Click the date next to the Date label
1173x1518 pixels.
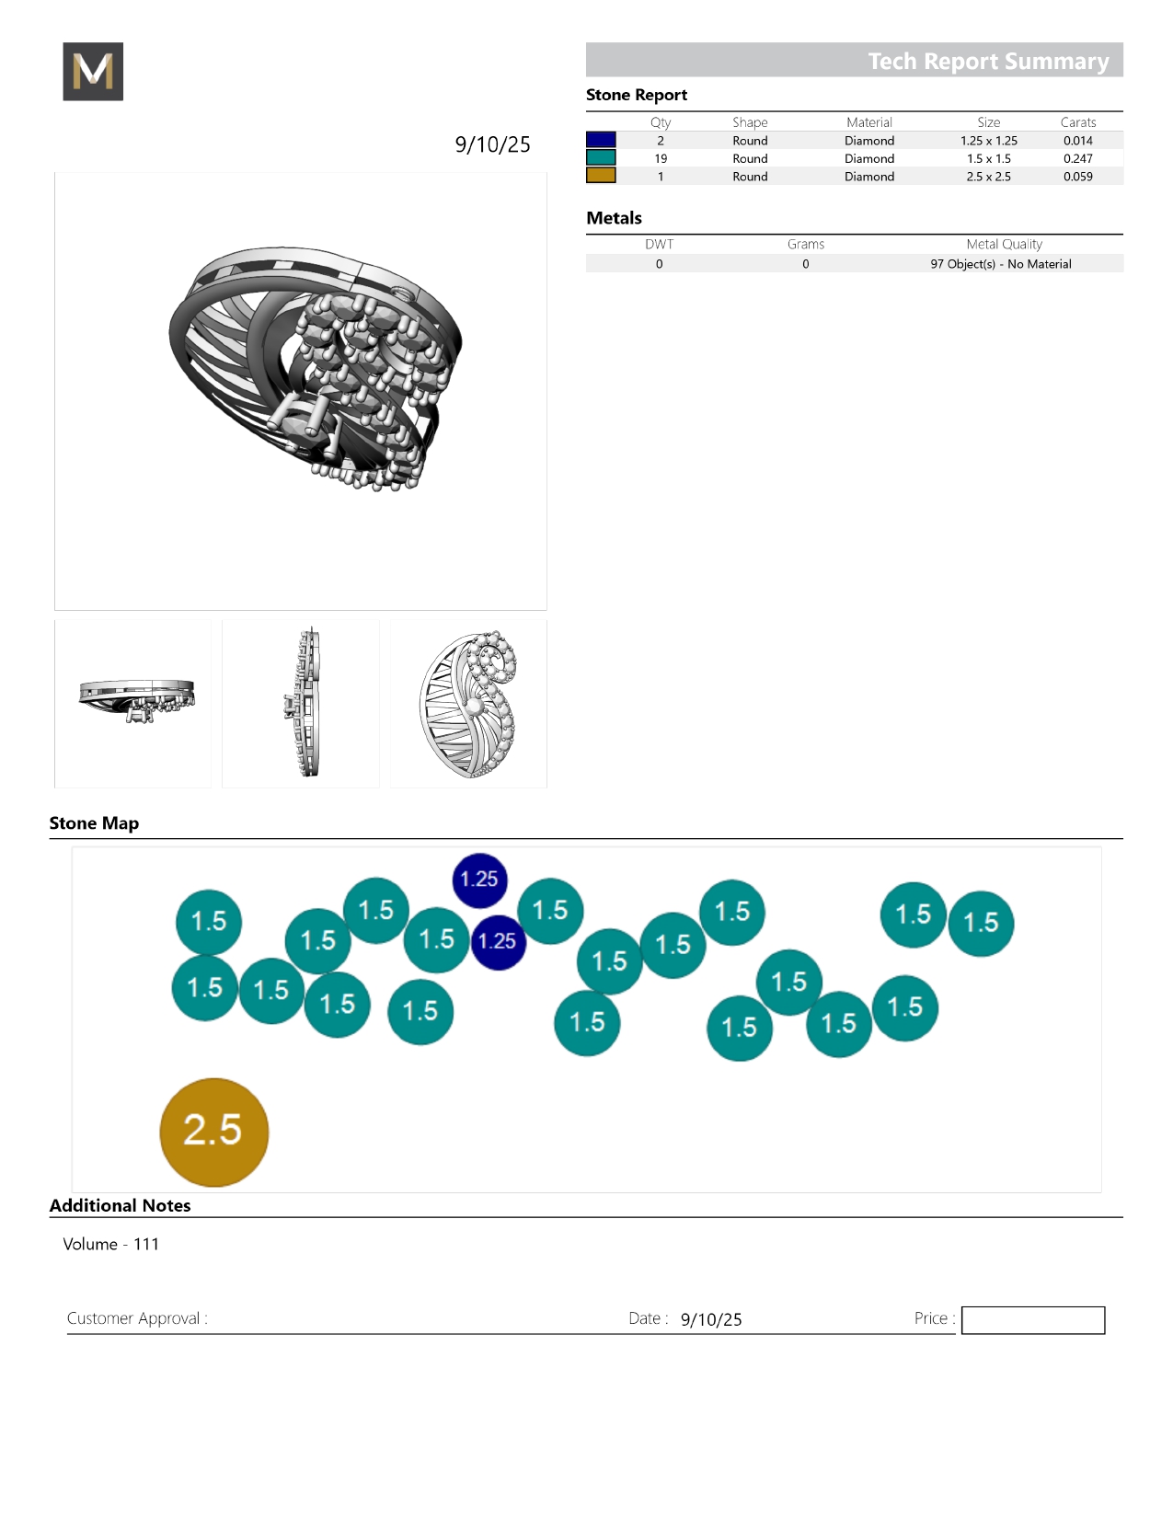point(711,1319)
